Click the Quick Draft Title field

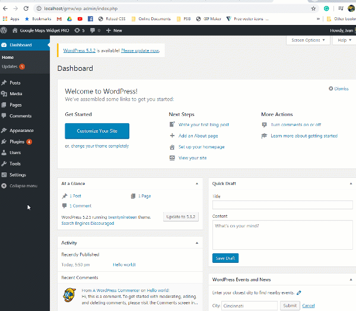coord(282,205)
